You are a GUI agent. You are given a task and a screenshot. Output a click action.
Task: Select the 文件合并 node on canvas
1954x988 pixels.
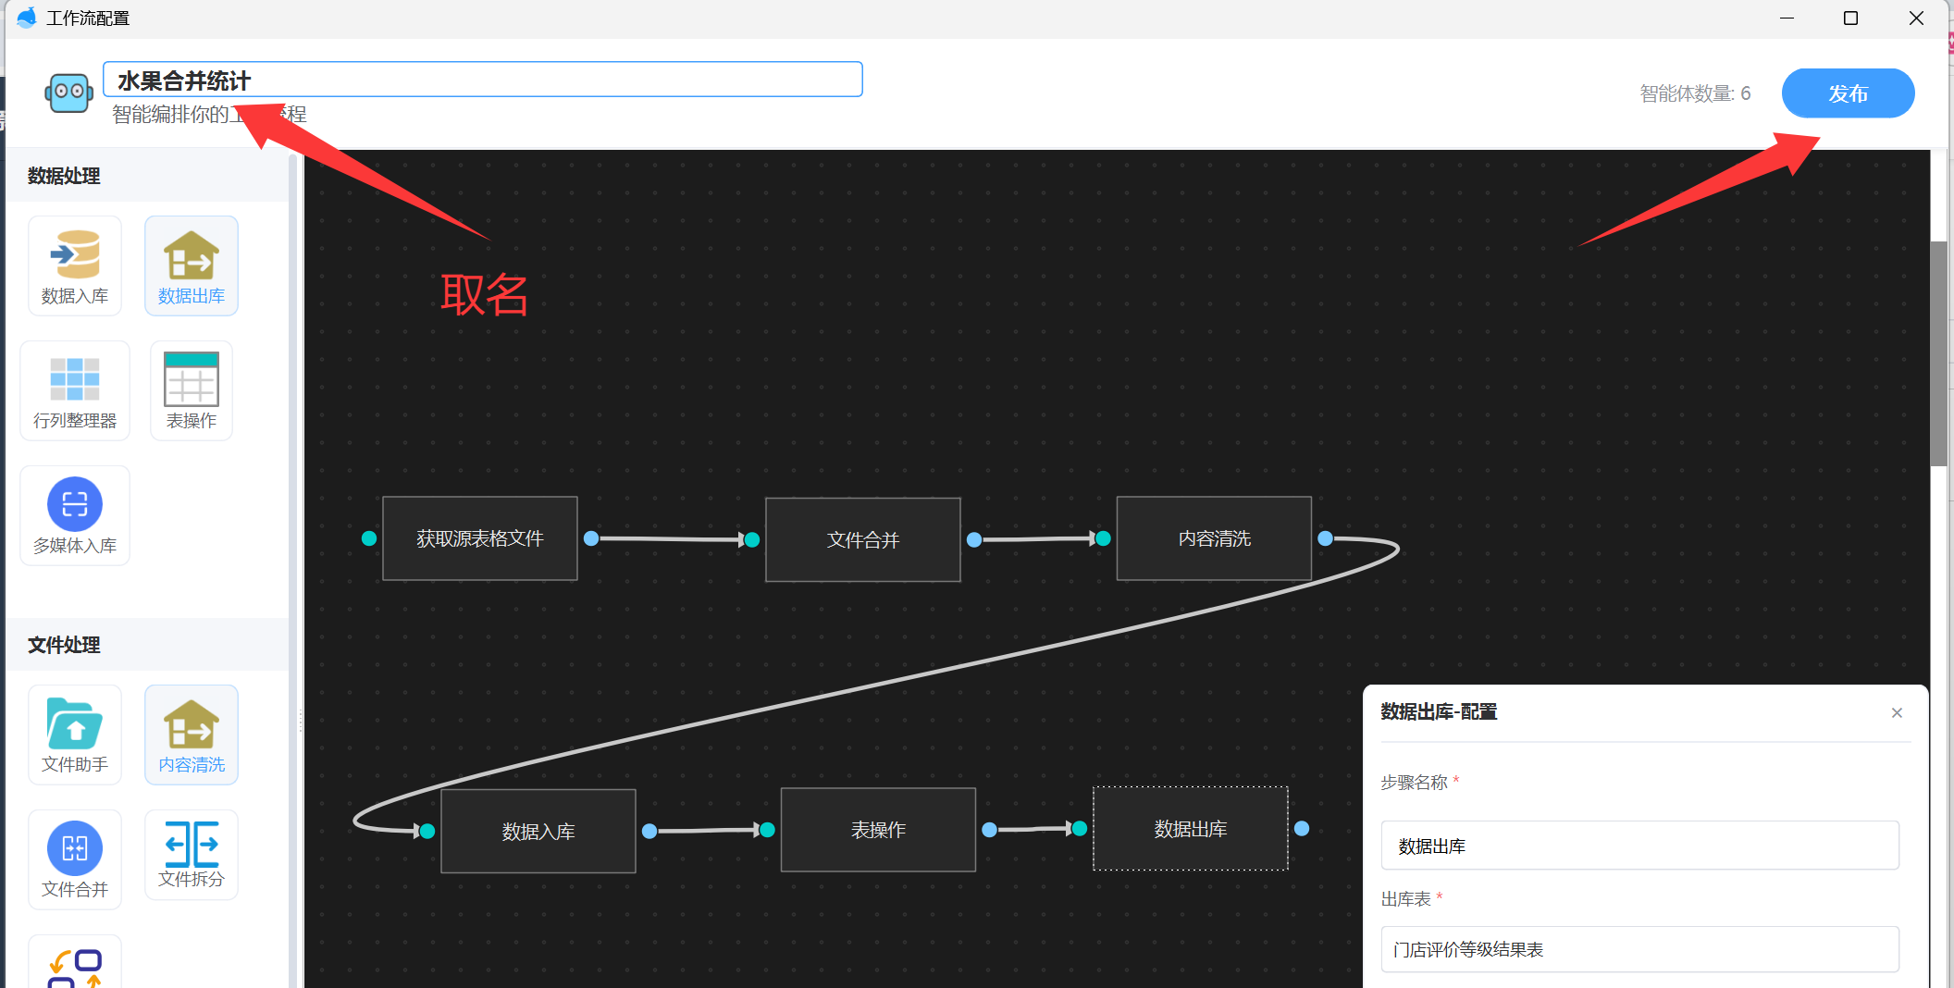pos(862,539)
